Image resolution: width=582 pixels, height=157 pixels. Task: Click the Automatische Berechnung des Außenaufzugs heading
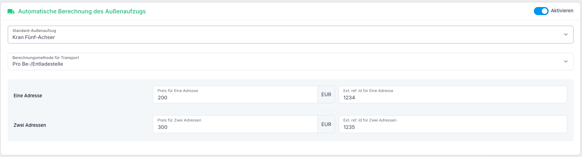(x=82, y=11)
